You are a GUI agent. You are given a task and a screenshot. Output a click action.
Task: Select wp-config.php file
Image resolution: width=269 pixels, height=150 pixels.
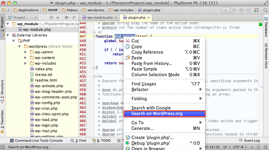[47, 103]
